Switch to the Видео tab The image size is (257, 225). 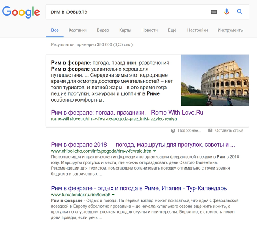(x=103, y=30)
